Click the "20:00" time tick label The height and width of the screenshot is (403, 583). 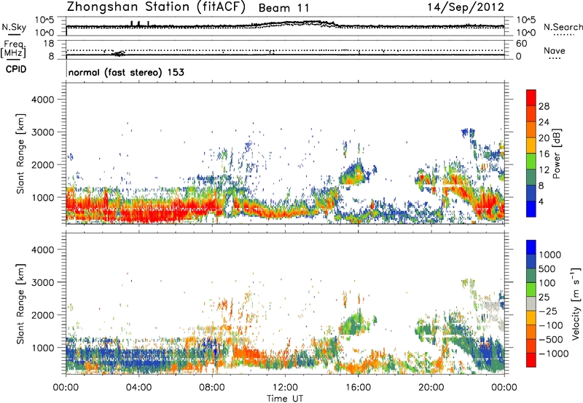pyautogui.click(x=431, y=388)
